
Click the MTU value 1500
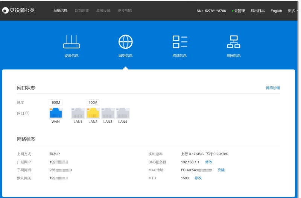coord(185,178)
